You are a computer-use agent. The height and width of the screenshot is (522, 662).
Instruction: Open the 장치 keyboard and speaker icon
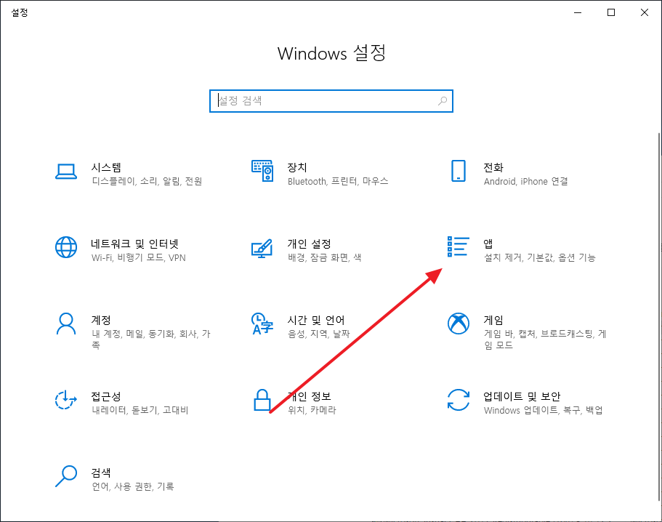click(x=262, y=171)
